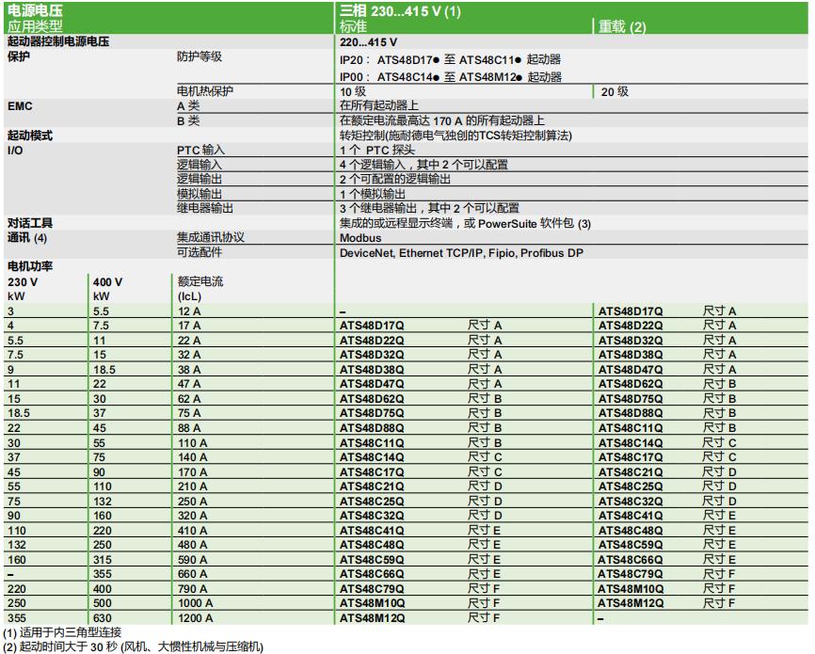
Task: Click ATS48M12Q in the standard 1200 A row
Action: 372,618
